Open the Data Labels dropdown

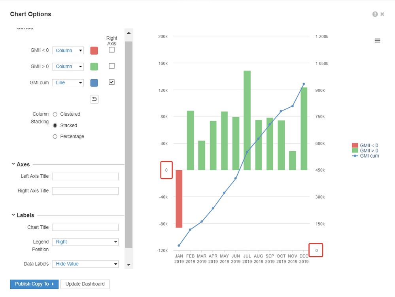click(85, 264)
